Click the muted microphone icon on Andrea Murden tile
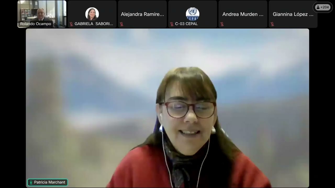Viewport: 335px width, 188px height. point(222,24)
